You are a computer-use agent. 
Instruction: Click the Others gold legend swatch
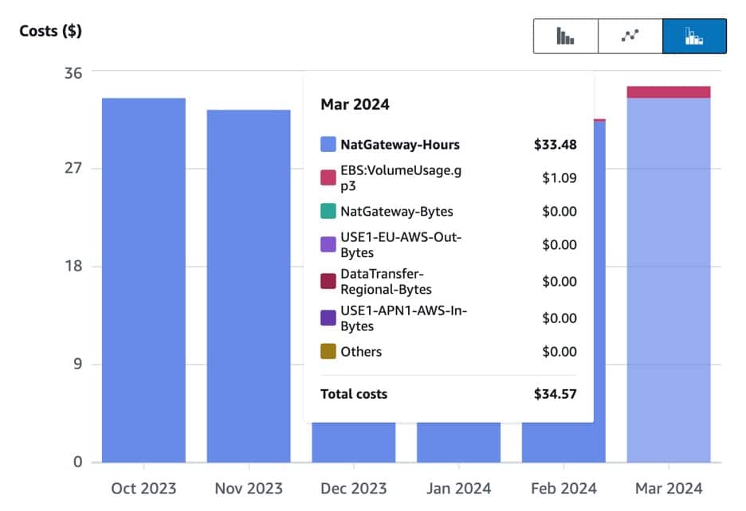(328, 351)
